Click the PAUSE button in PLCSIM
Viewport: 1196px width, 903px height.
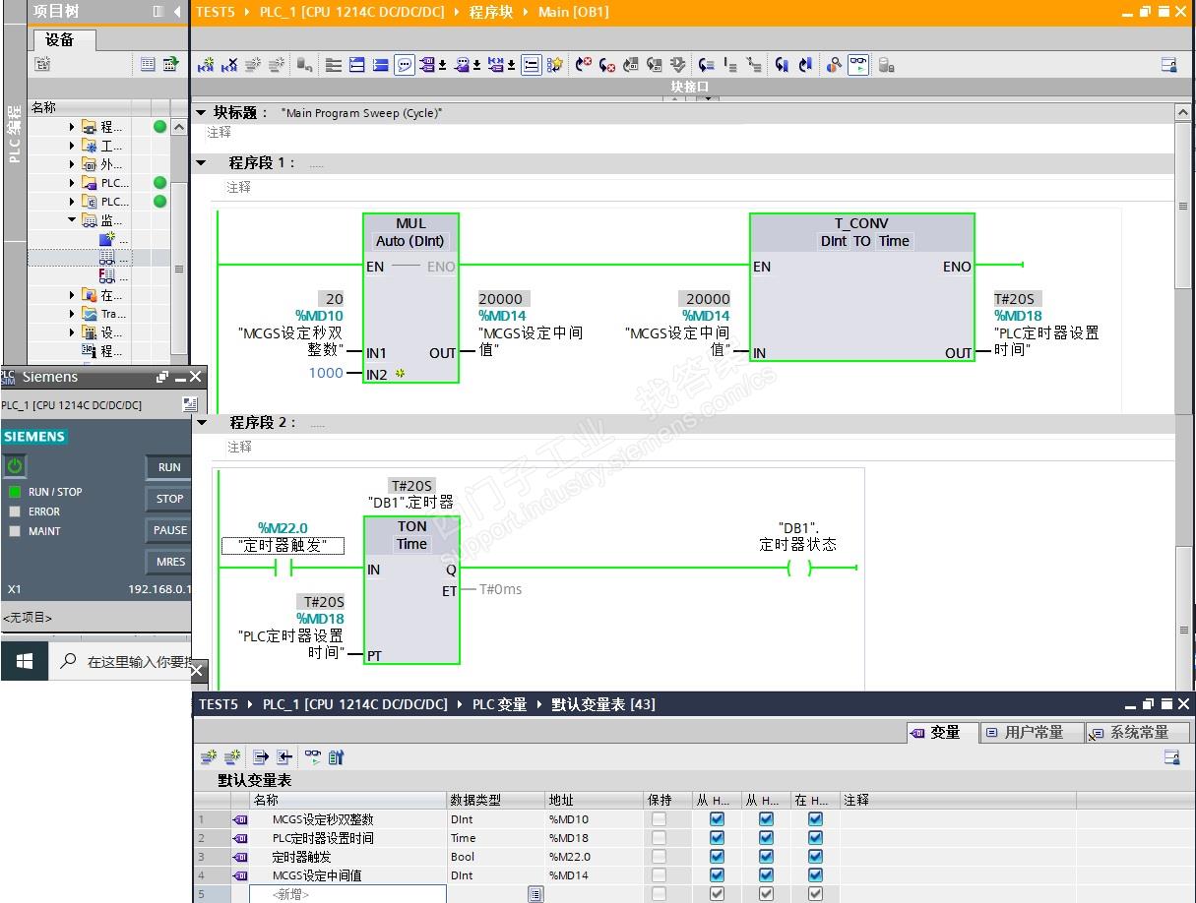[x=169, y=530]
